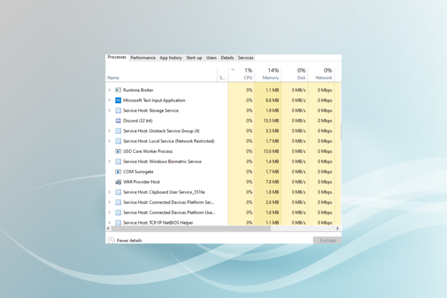Click the vertical scrollbar thumb
This screenshot has height=298, width=447.
click(341, 132)
